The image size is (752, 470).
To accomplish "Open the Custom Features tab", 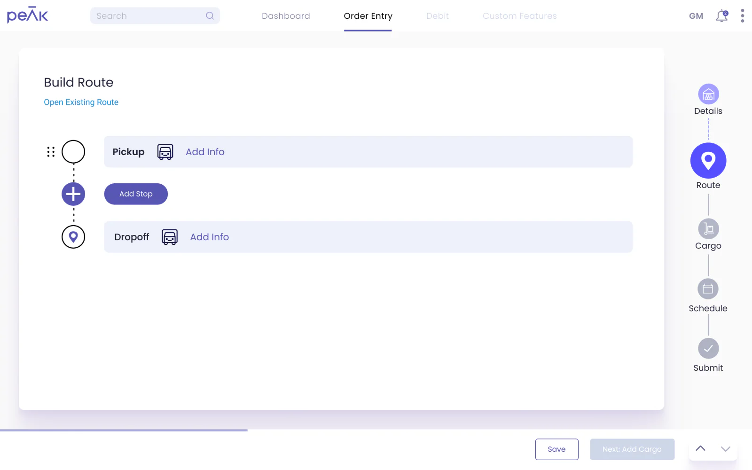I will pyautogui.click(x=519, y=16).
